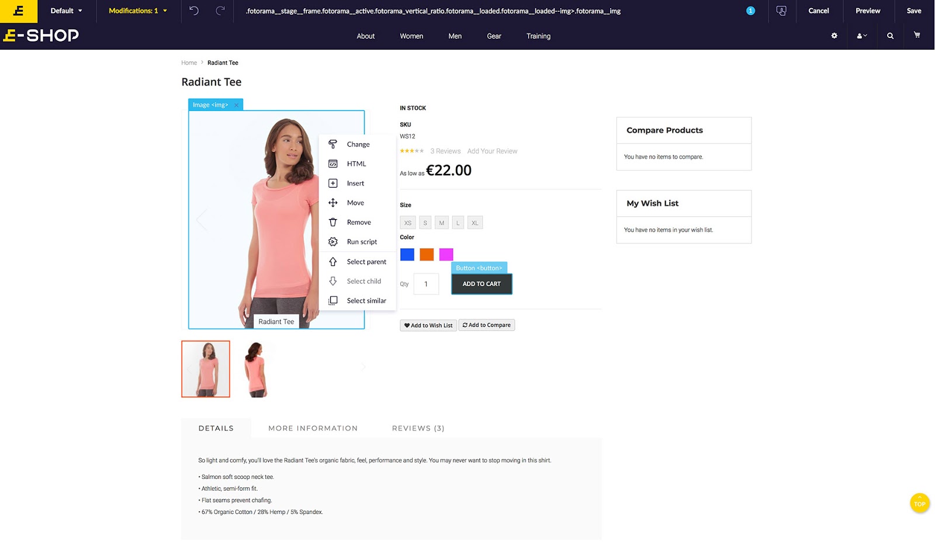Click the Move arrows icon

pyautogui.click(x=333, y=203)
